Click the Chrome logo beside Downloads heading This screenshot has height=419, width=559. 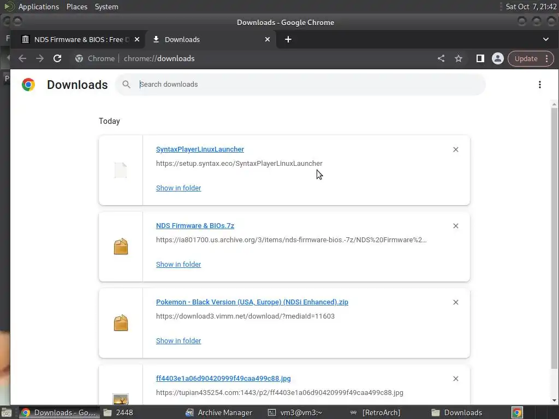(28, 85)
